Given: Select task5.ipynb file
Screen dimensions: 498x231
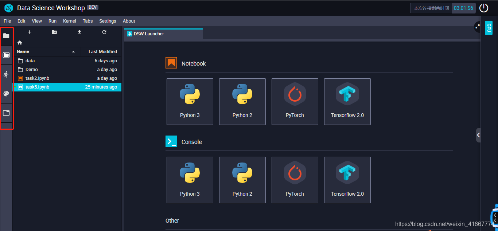Looking at the screenshot, I should pos(67,87).
